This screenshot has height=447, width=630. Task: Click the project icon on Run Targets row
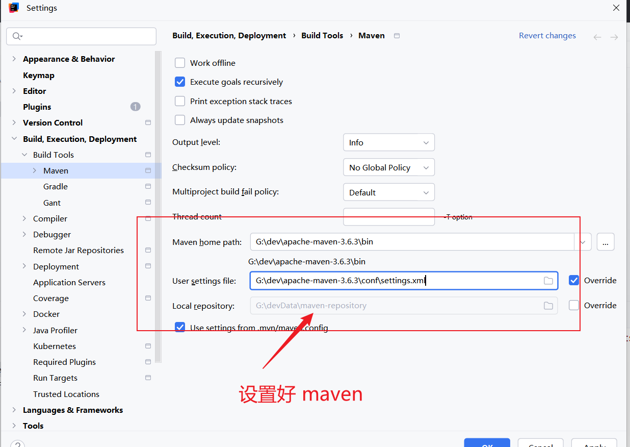148,378
